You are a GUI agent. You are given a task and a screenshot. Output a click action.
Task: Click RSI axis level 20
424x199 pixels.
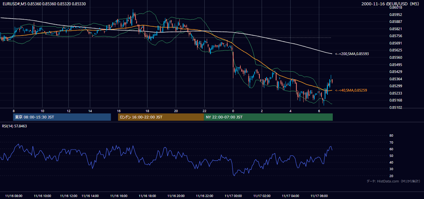pos(391,176)
